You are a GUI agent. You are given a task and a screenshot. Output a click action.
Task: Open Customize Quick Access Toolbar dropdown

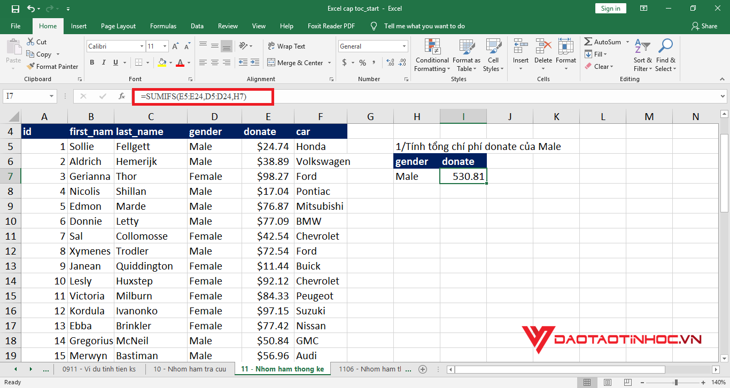(68, 9)
